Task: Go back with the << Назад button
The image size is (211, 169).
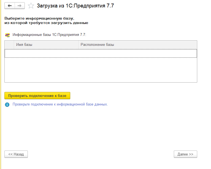Action: 16,154
